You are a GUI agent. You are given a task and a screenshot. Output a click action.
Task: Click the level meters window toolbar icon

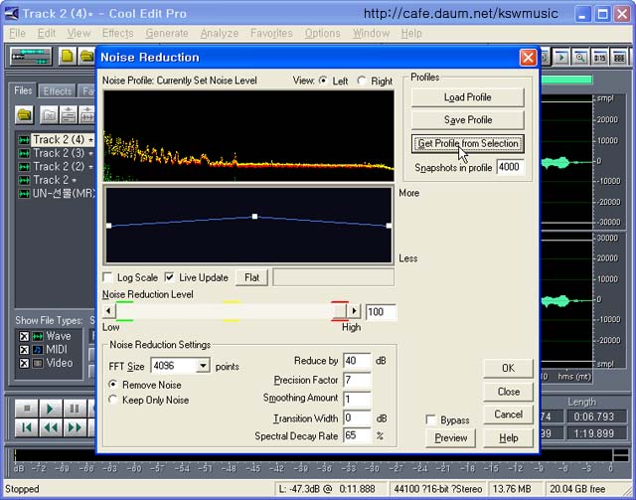pyautogui.click(x=619, y=58)
